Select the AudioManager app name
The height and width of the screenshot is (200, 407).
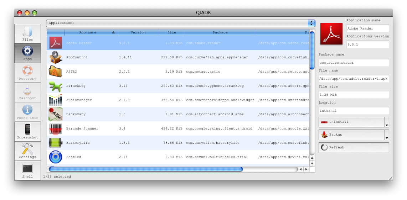click(x=79, y=100)
